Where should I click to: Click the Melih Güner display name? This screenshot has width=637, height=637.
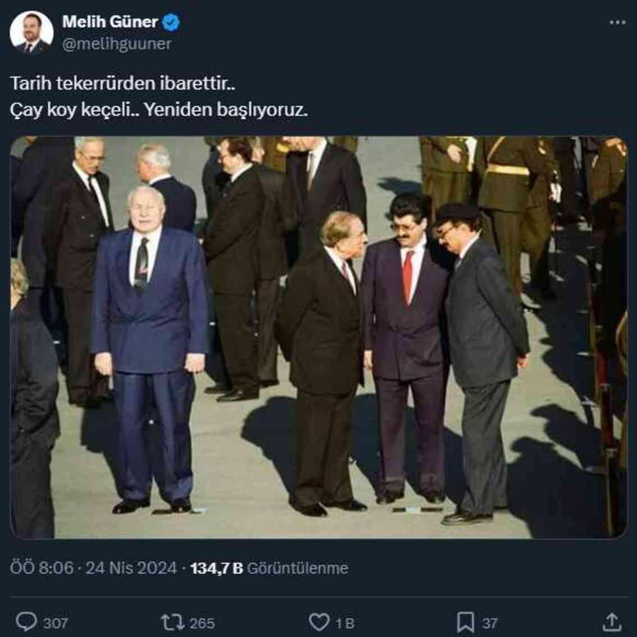coord(110,21)
